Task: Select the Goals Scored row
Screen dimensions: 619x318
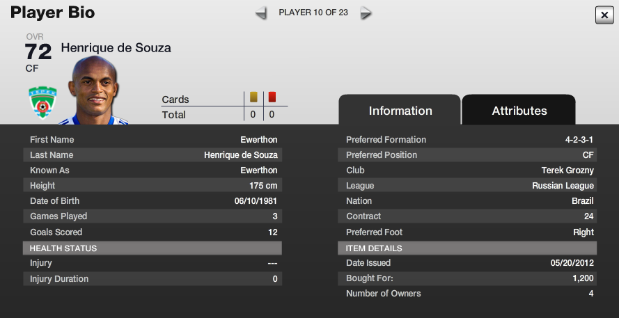Action: pyautogui.click(x=152, y=232)
